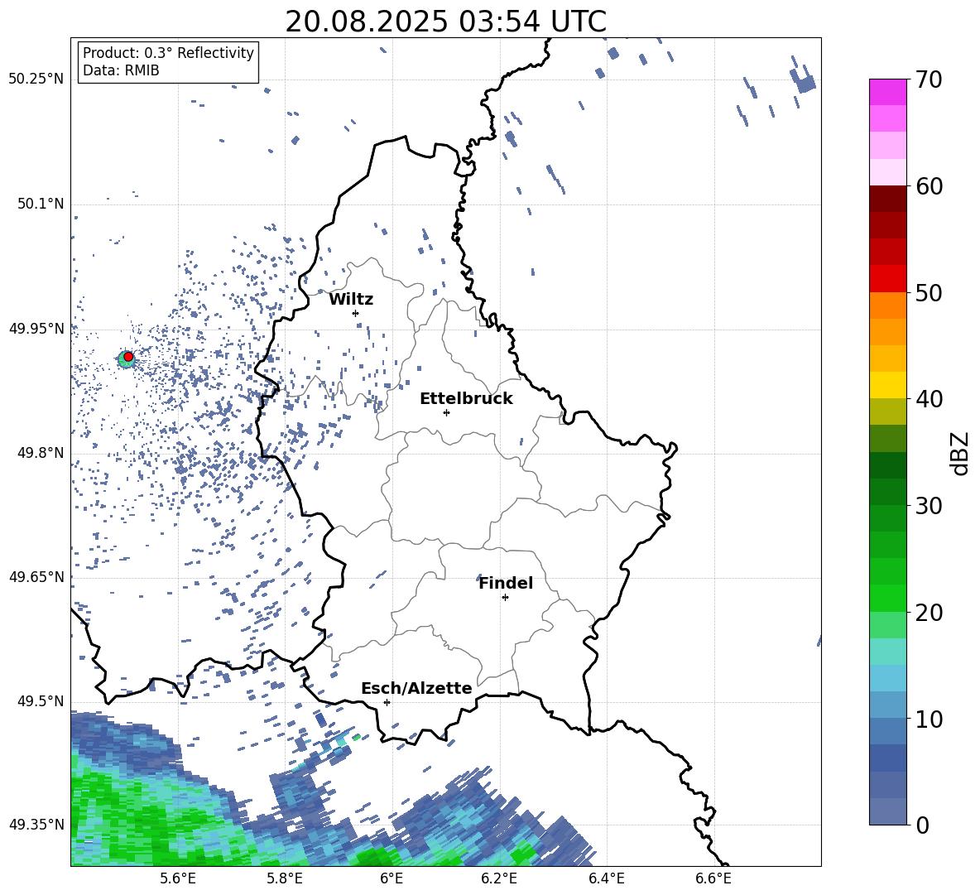This screenshot has width=980, height=895.
Task: Click the colorbar tick label 0
Action: [x=922, y=825]
